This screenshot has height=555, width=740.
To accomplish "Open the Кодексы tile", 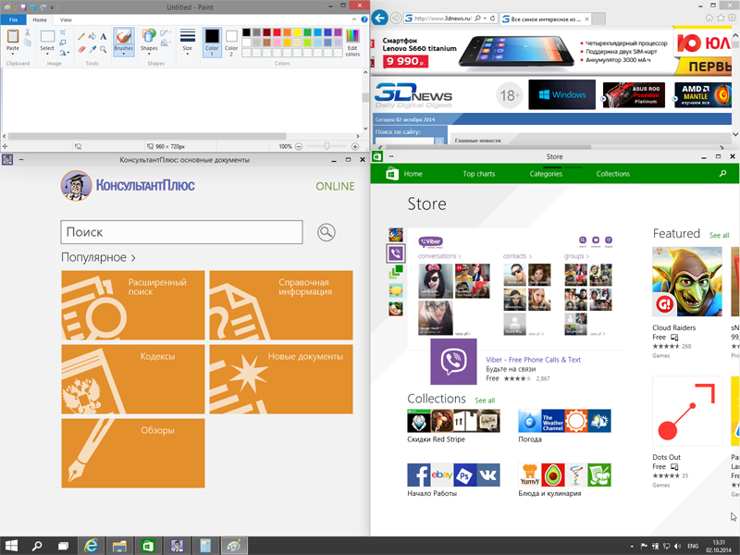I will pyautogui.click(x=133, y=379).
